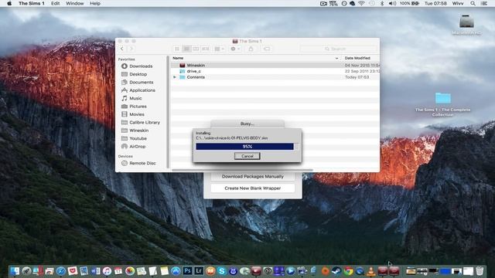Screen dimensions: 495x278
Task: Open Spotlight search in menu bar
Action: (x=473, y=3)
